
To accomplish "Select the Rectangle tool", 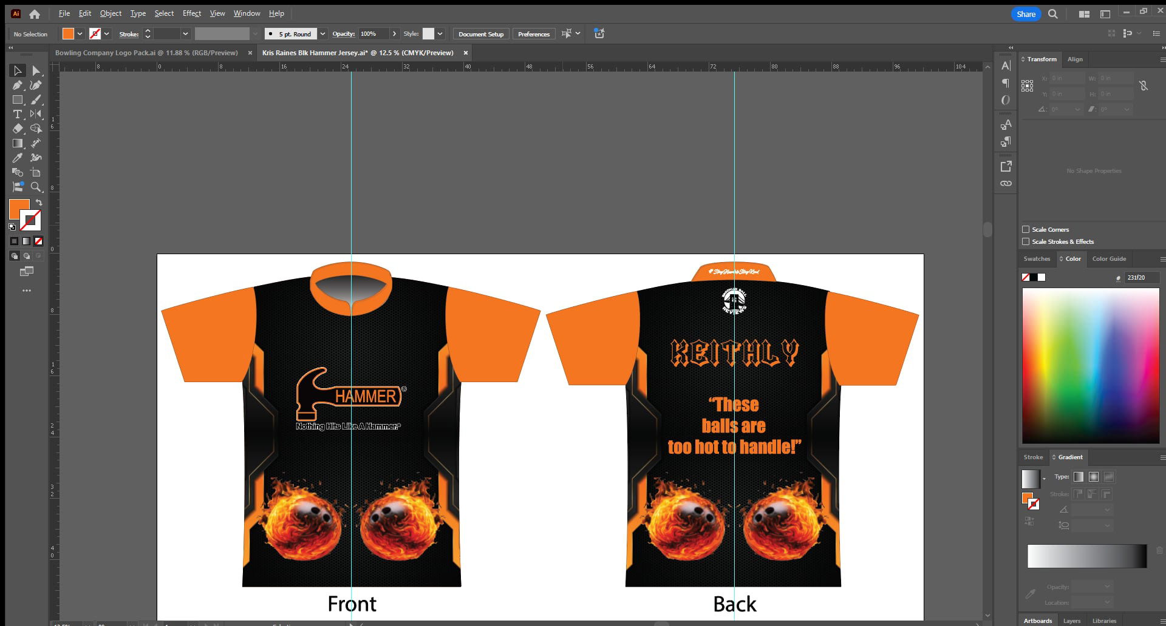I will pyautogui.click(x=18, y=100).
